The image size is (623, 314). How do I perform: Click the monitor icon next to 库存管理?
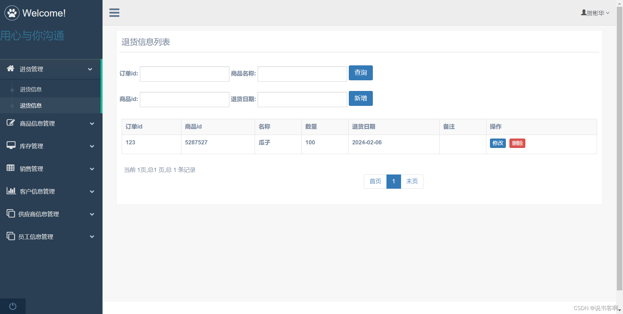(x=11, y=145)
